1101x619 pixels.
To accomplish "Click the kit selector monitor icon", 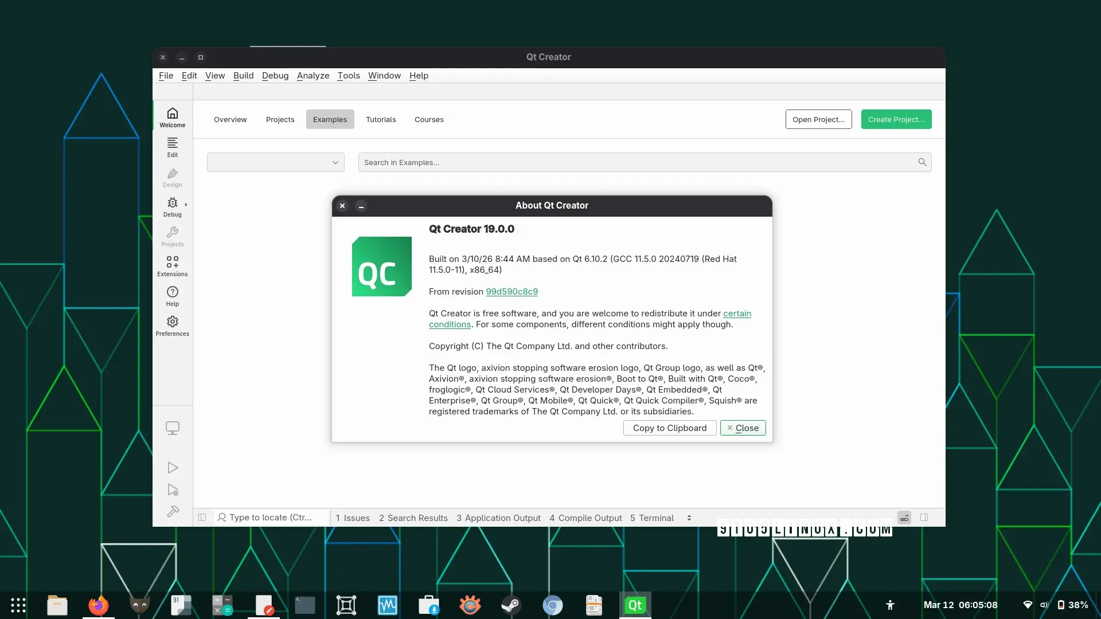I will (x=173, y=428).
